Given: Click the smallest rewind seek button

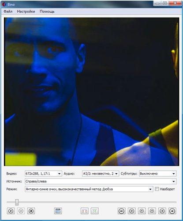Looking at the screenshot, I should point(142,211).
